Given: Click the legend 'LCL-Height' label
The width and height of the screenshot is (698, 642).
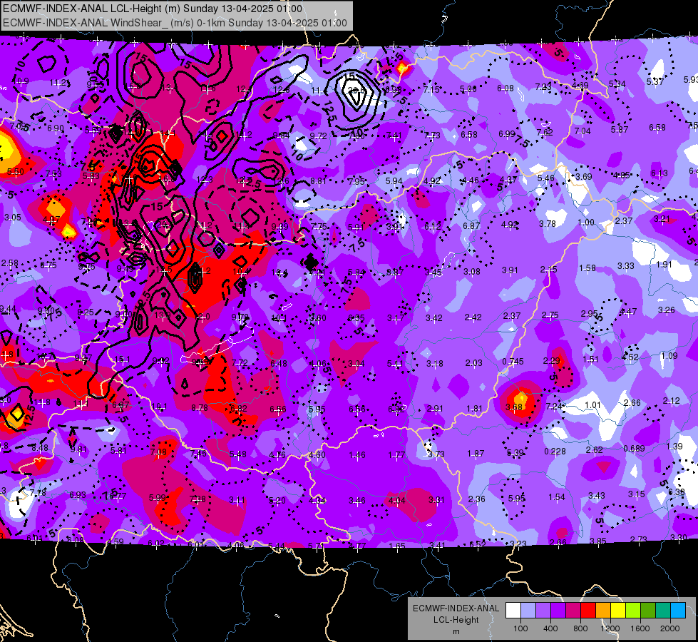Looking at the screenshot, I should pos(456,620).
